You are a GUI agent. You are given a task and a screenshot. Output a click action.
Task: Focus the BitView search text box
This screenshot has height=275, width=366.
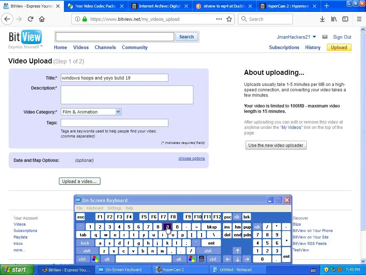pyautogui.click(x=115, y=37)
